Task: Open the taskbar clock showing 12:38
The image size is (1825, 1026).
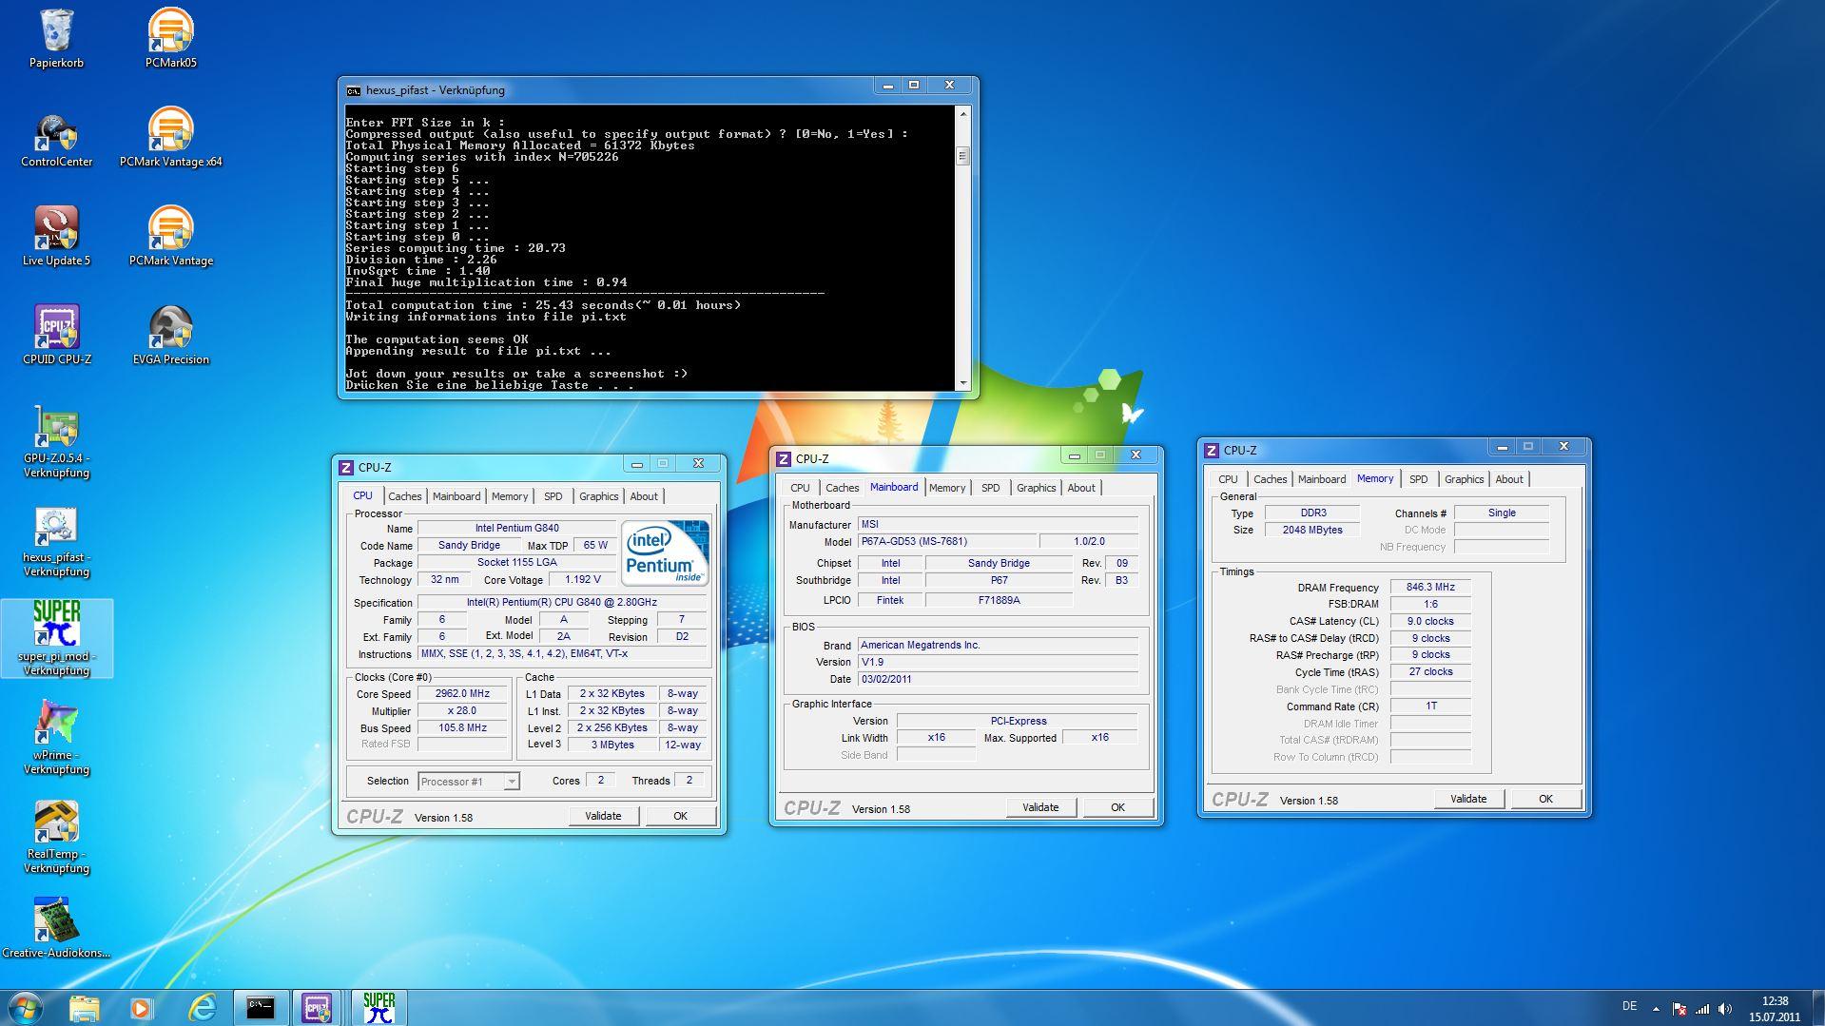Action: click(1775, 1008)
